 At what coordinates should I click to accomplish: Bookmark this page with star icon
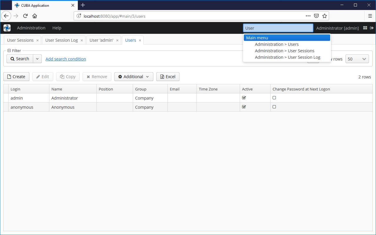click(x=325, y=16)
